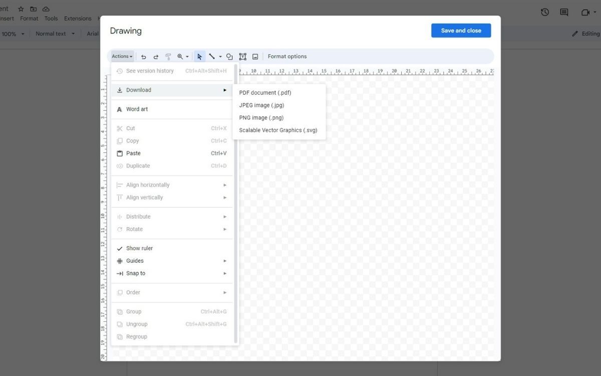Click the vertical ruler at mark 10
The height and width of the screenshot is (376, 601).
[x=103, y=216]
